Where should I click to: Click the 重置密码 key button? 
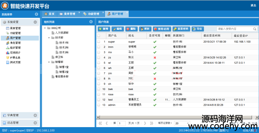181,29
